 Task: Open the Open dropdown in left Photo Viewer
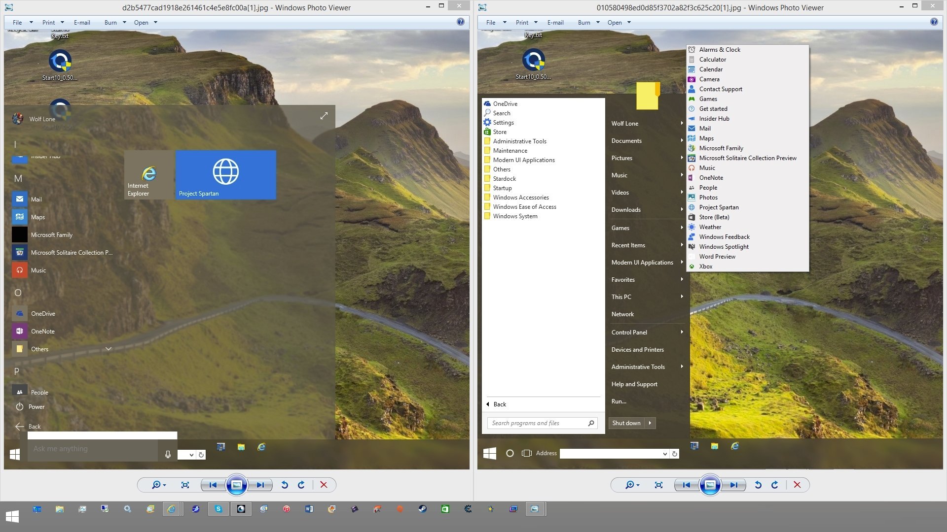point(146,23)
